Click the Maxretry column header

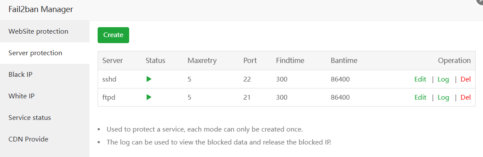[202, 60]
